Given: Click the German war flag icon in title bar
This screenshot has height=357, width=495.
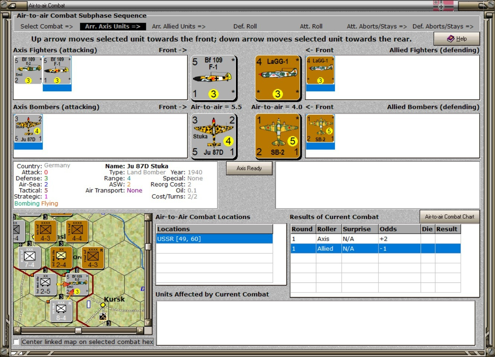Looking at the screenshot, I should tap(443, 6).
